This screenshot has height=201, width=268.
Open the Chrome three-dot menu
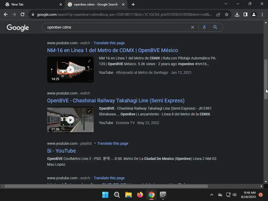coord(262,15)
